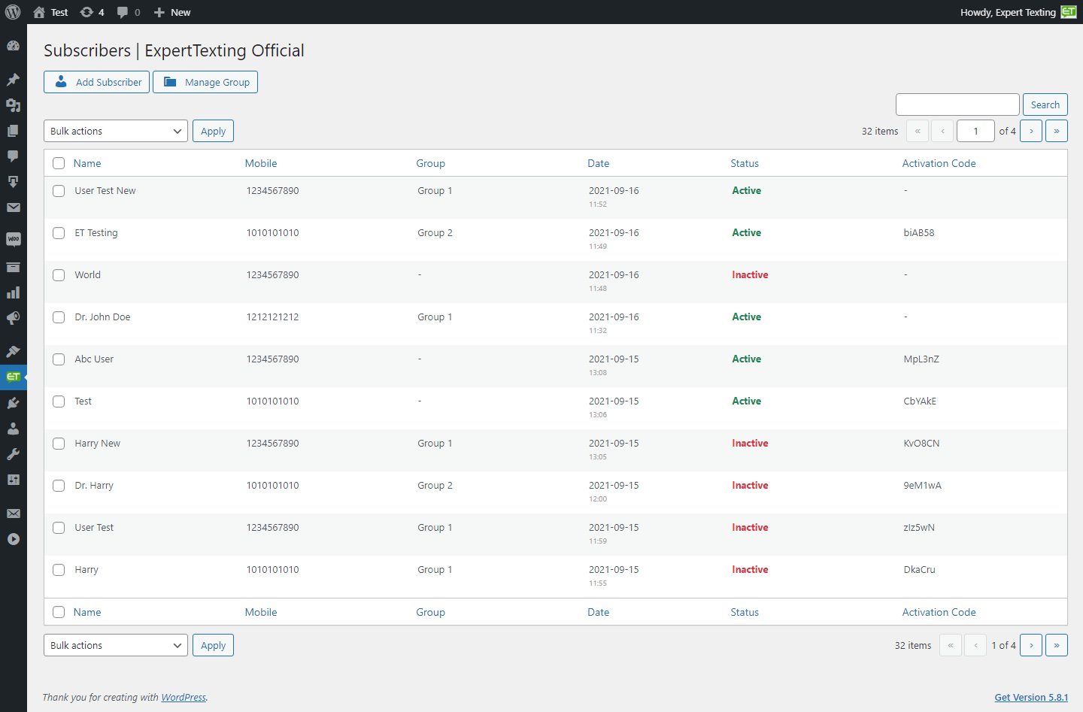
Task: Click activation code biAB58
Action: pos(918,233)
